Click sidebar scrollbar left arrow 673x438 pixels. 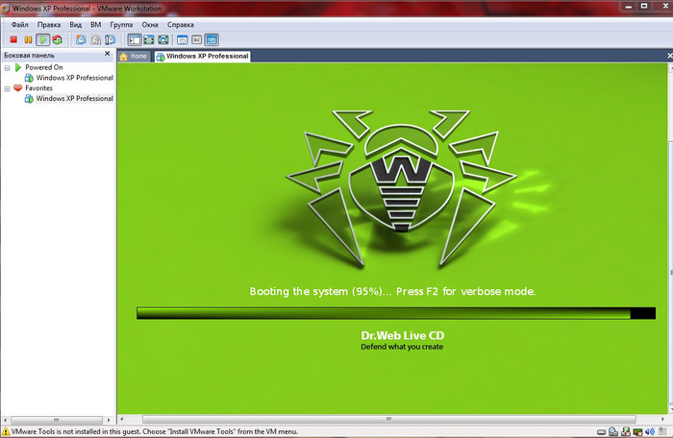coord(5,420)
